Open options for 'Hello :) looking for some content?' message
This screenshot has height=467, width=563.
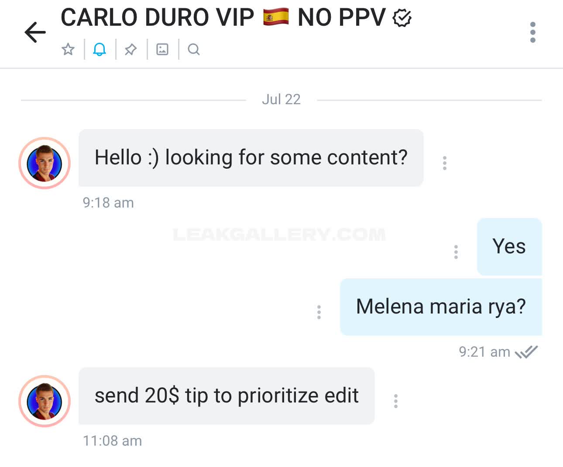[444, 163]
